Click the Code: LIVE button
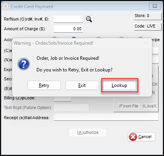164x156 pixels. [x=148, y=27]
